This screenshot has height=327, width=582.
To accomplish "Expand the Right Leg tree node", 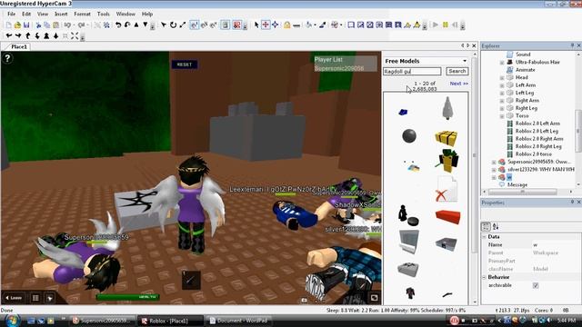I will tap(501, 109).
